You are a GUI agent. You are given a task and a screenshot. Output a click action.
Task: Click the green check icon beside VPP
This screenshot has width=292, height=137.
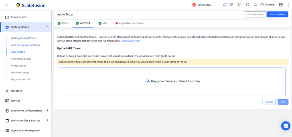[100, 23]
